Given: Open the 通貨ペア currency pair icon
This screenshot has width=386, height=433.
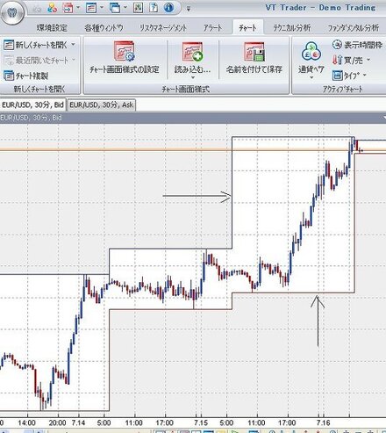Looking at the screenshot, I should click(311, 52).
